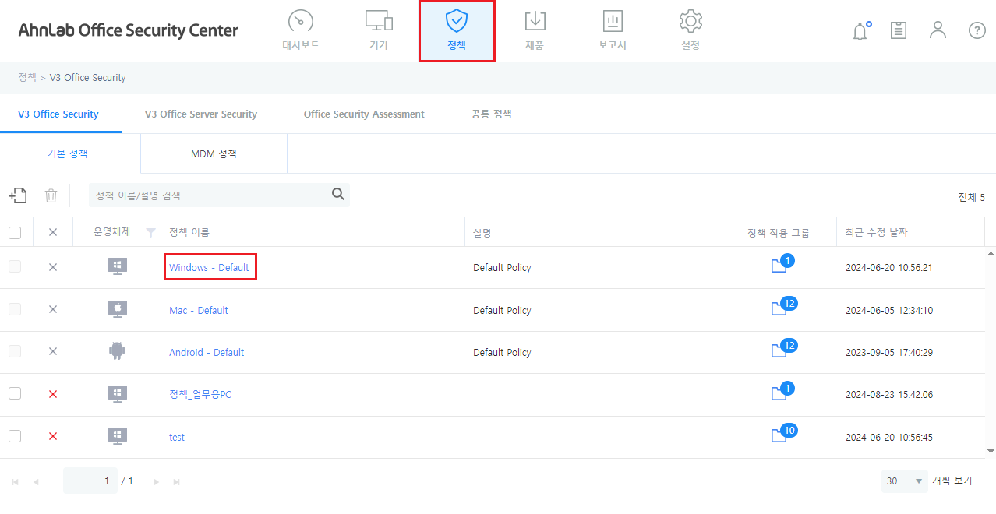Image resolution: width=996 pixels, height=514 pixels.
Task: Open the test policy link
Action: tap(177, 437)
